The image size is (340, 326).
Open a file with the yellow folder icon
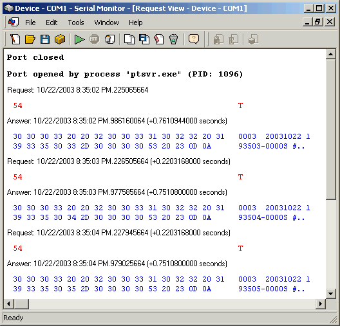pyautogui.click(x=30, y=39)
